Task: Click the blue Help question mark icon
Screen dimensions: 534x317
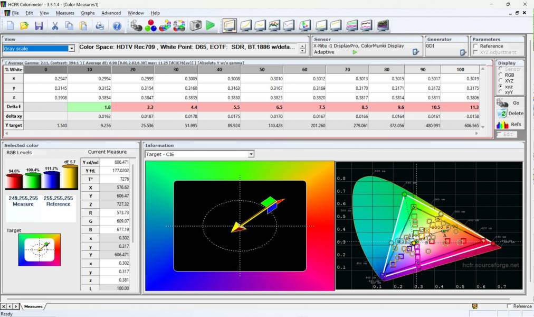Action: [x=117, y=25]
